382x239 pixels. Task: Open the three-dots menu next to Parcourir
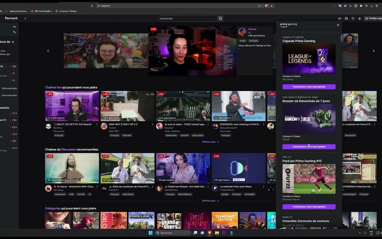coord(25,18)
